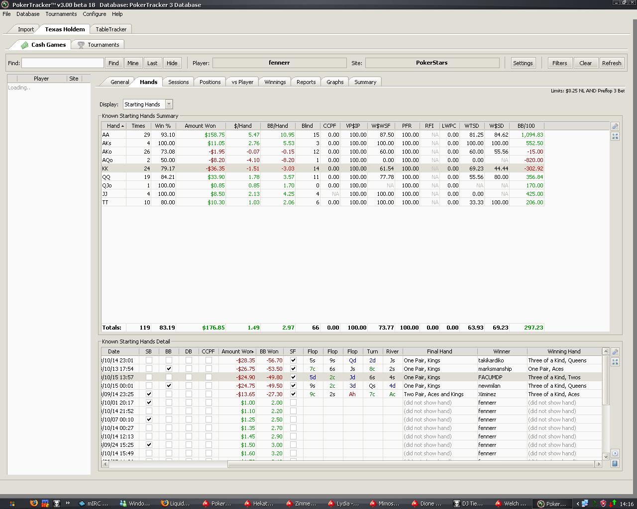Toggle CCPF checkbox for marksmanship hand
Viewport: 637px width, 509px height.
209,369
